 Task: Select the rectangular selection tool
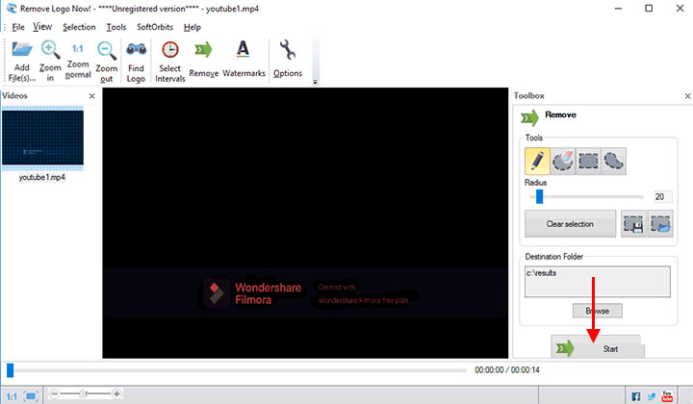click(588, 160)
